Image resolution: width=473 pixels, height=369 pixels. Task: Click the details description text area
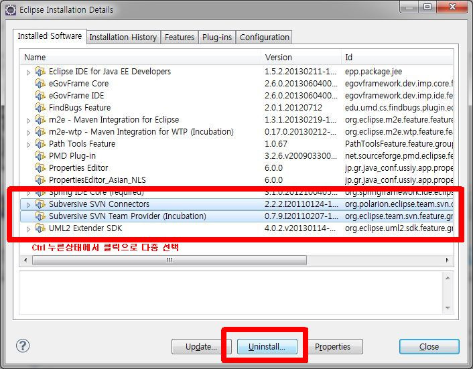coord(230,293)
